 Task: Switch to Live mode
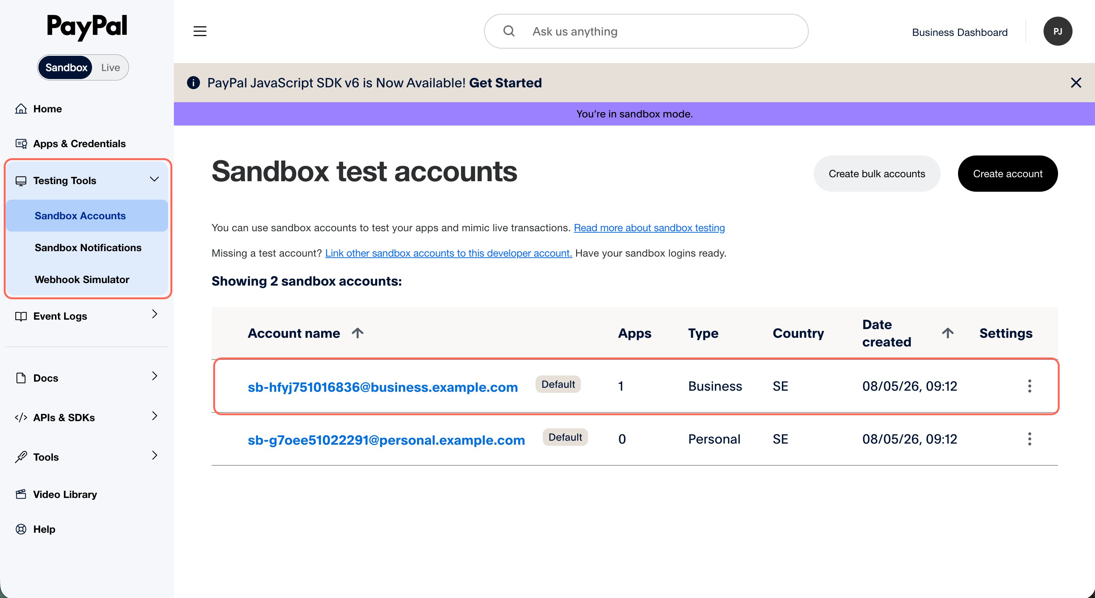pos(111,68)
